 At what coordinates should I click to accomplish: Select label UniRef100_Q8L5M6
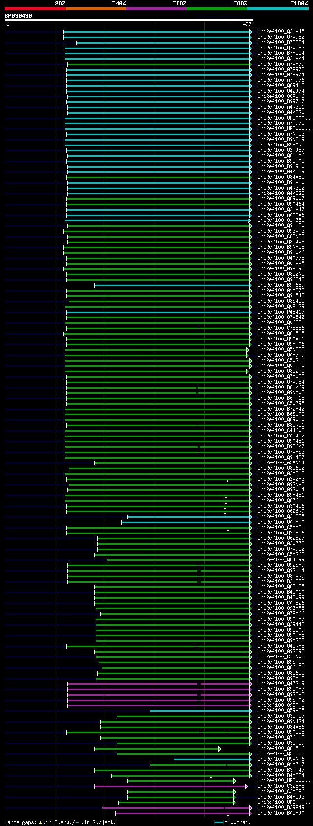click(x=281, y=748)
